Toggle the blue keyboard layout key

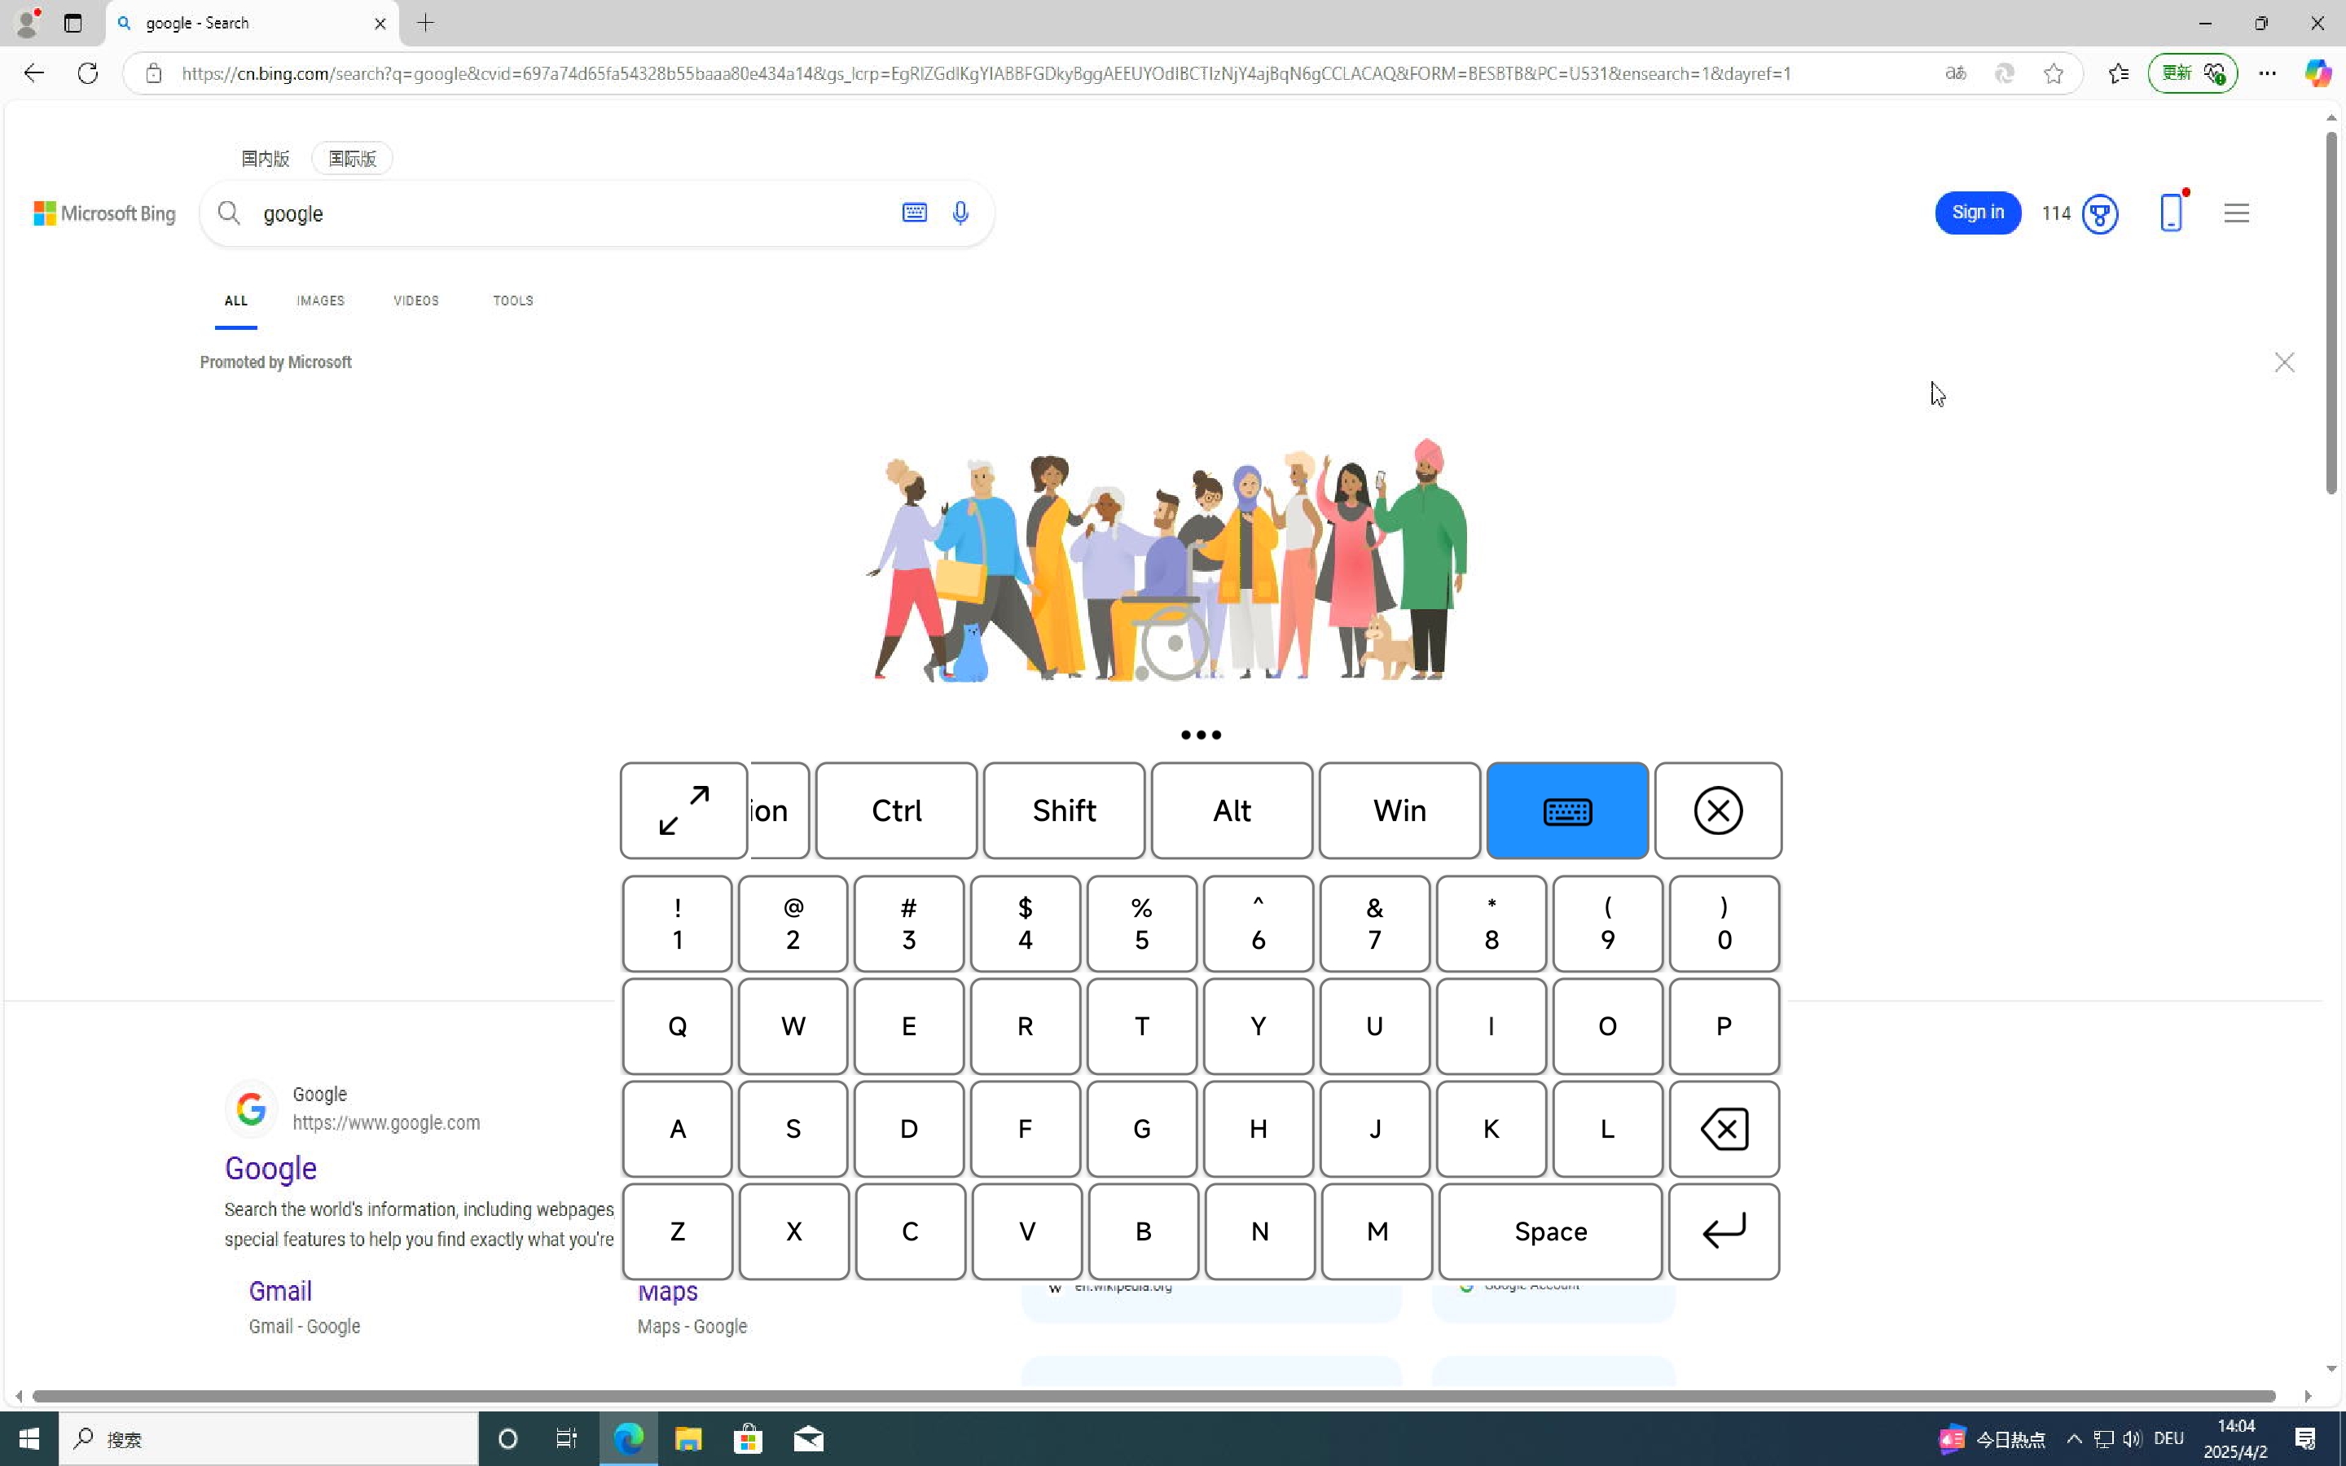coord(1566,810)
